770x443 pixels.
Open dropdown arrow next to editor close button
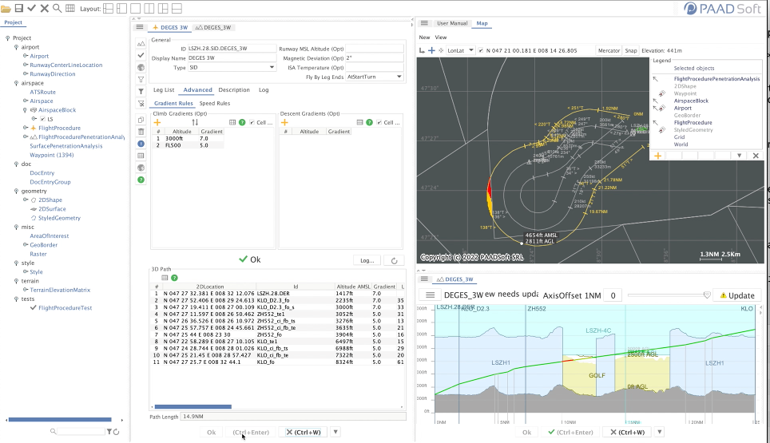point(335,432)
